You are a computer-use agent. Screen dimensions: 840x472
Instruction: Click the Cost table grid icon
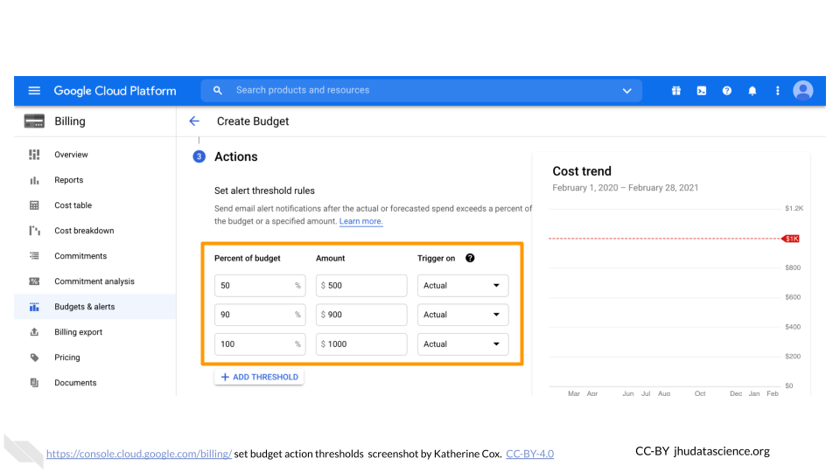point(34,205)
